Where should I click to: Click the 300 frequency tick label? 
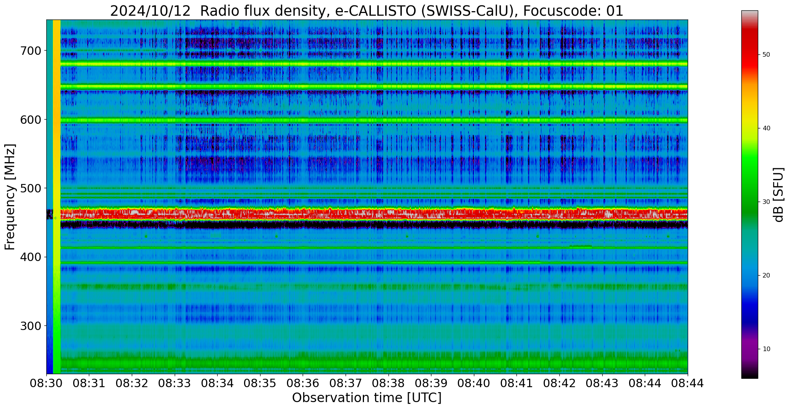click(x=31, y=326)
